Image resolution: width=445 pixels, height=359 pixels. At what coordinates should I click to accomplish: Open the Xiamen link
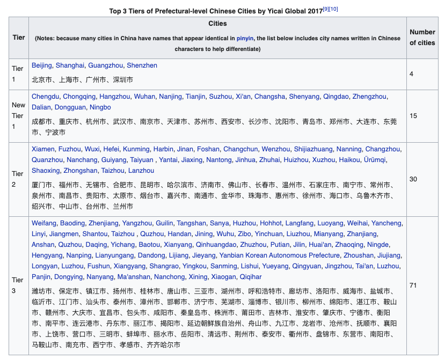point(43,149)
